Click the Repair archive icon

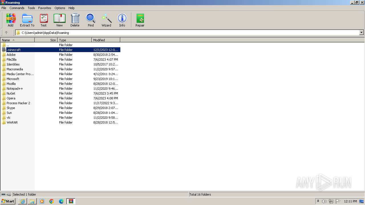140,20
